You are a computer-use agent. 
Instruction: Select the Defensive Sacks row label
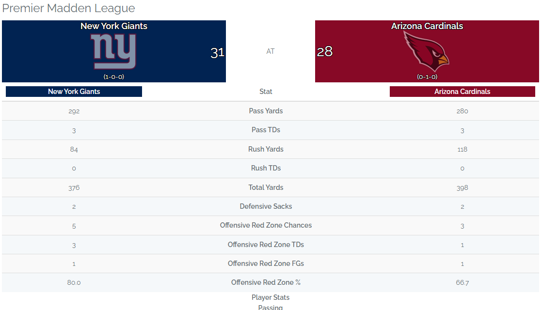pyautogui.click(x=266, y=206)
